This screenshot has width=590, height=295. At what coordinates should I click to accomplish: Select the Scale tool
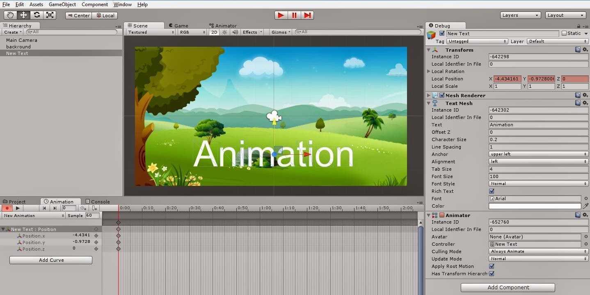pos(50,15)
